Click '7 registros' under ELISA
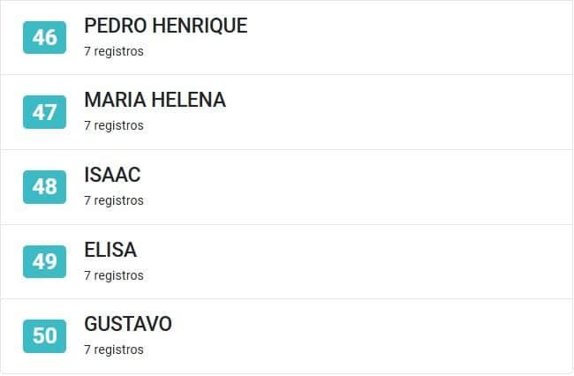 click(114, 275)
